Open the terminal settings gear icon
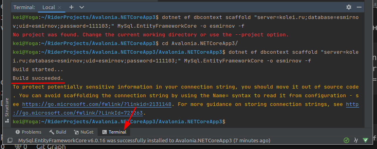377x149 pixels. pyautogui.click(x=349, y=7)
